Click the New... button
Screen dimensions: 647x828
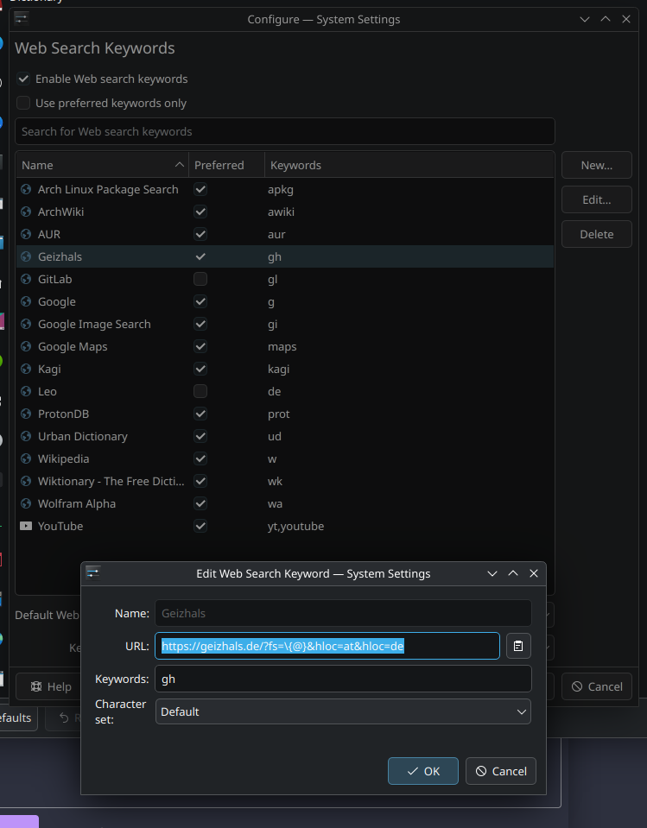coord(596,165)
